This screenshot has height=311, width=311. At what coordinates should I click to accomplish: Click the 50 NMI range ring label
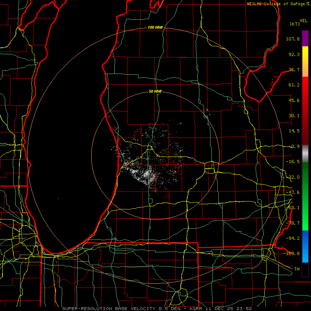tap(155, 91)
